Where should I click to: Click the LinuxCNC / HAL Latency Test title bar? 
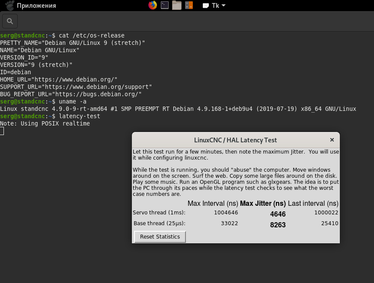pyautogui.click(x=235, y=140)
